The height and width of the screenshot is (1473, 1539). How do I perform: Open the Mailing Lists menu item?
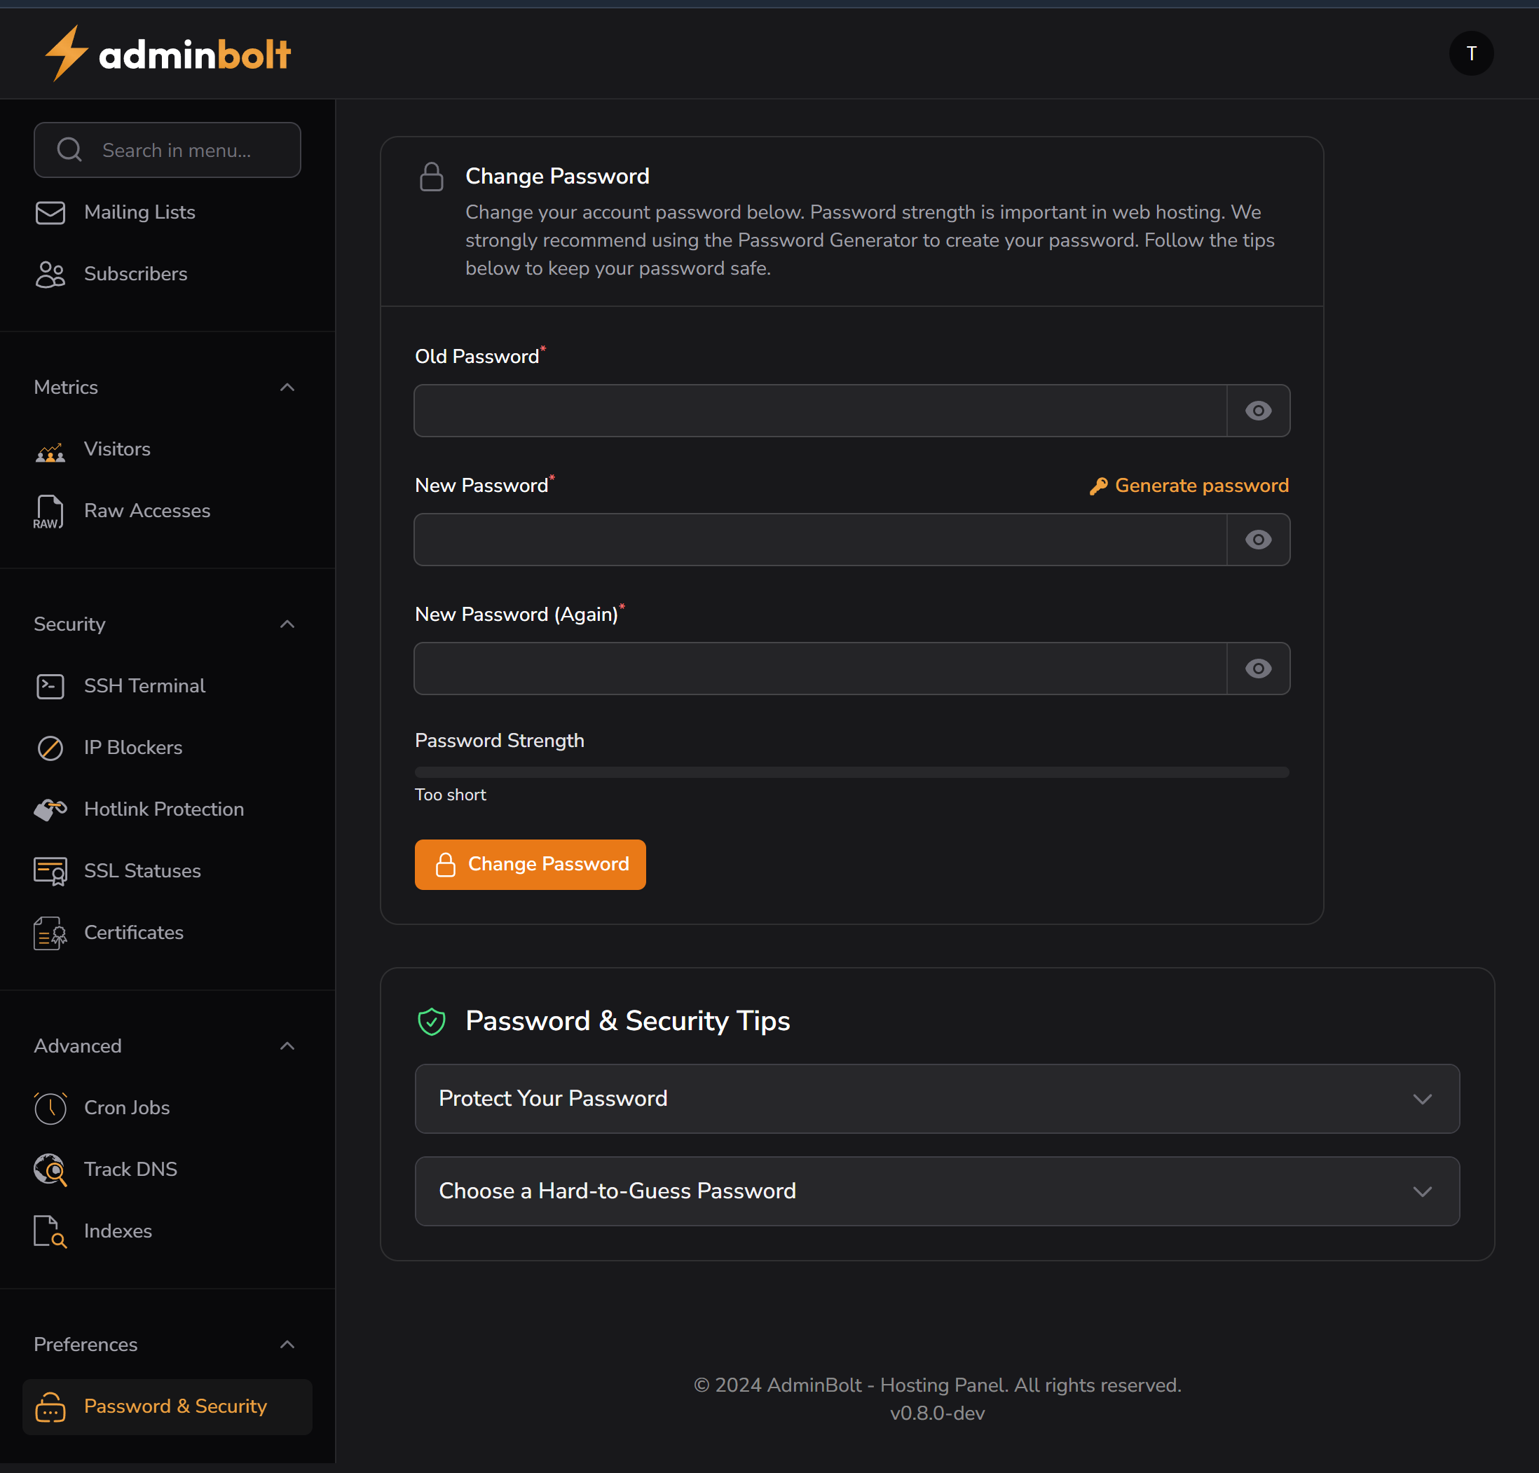pyautogui.click(x=139, y=212)
